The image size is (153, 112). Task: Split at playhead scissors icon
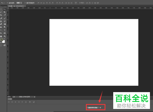coord(30,102)
